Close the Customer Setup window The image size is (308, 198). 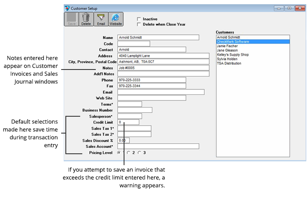(299, 8)
